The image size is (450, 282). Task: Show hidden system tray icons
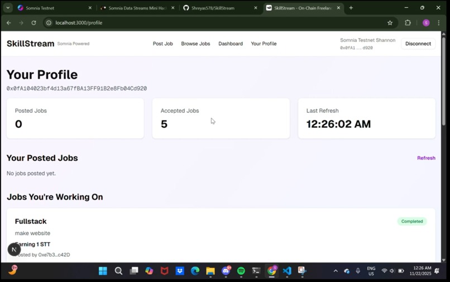tap(336, 271)
